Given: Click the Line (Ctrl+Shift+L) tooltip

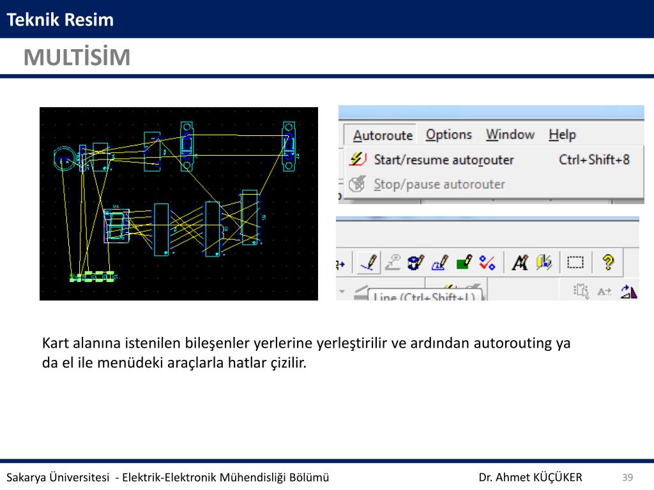Looking at the screenshot, I should coord(424,295).
